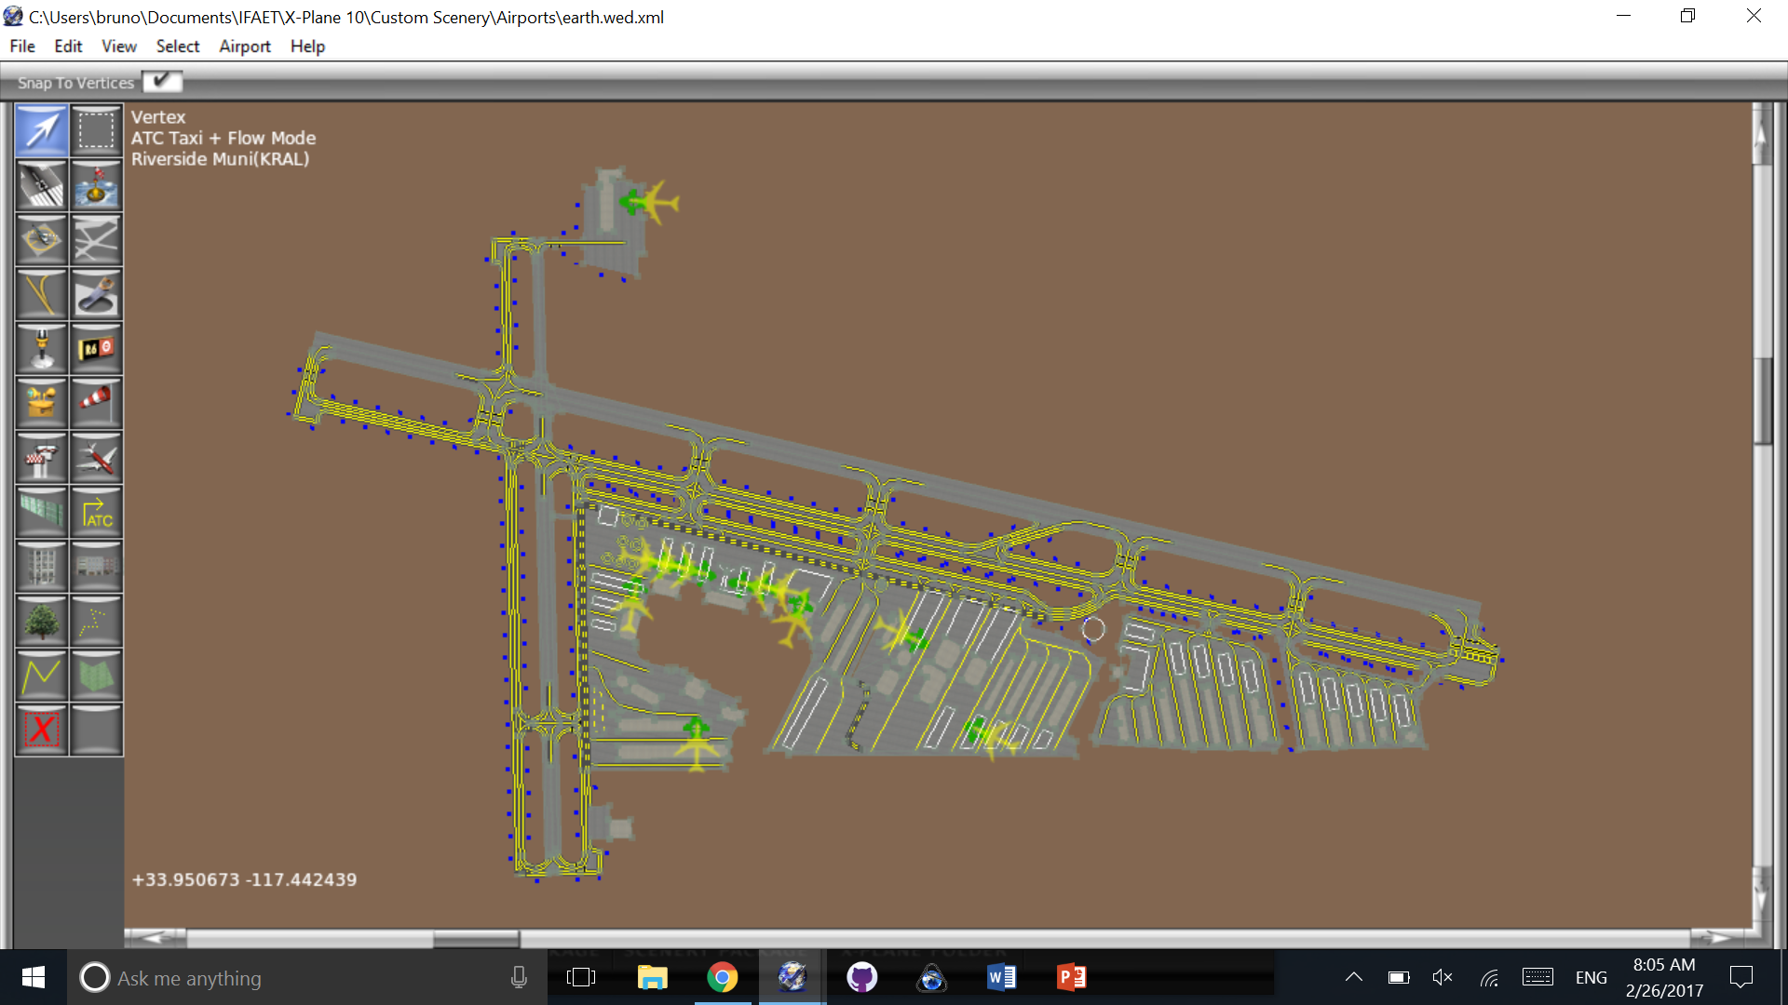Pick the Tower viewpoint tool
The width and height of the screenshot is (1788, 1005).
tap(41, 458)
